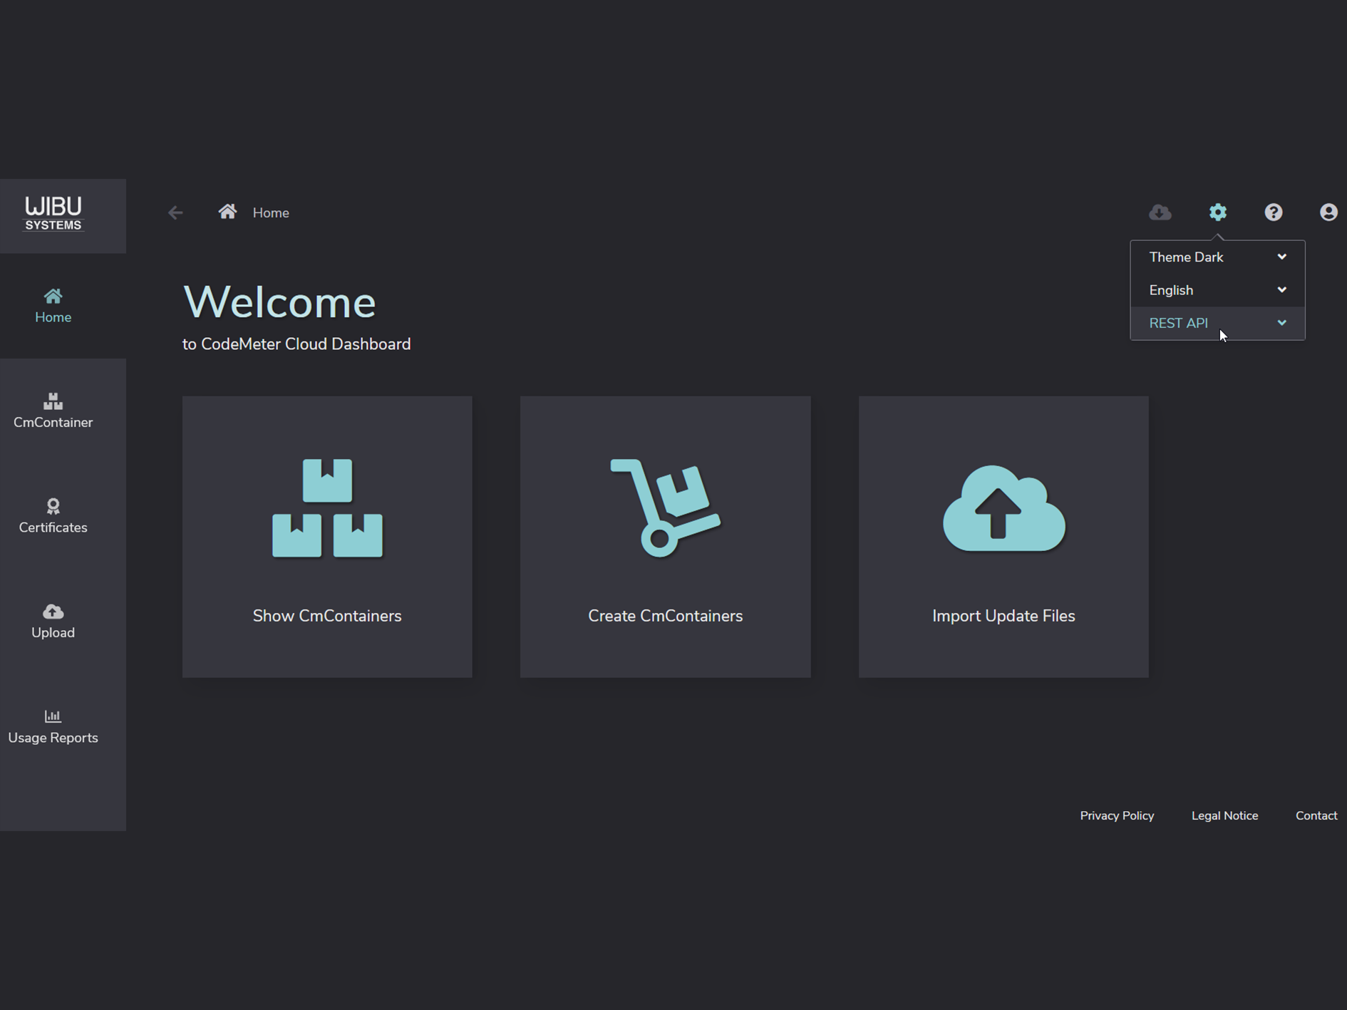Open the Legal Notice link
The image size is (1347, 1010).
1224,815
